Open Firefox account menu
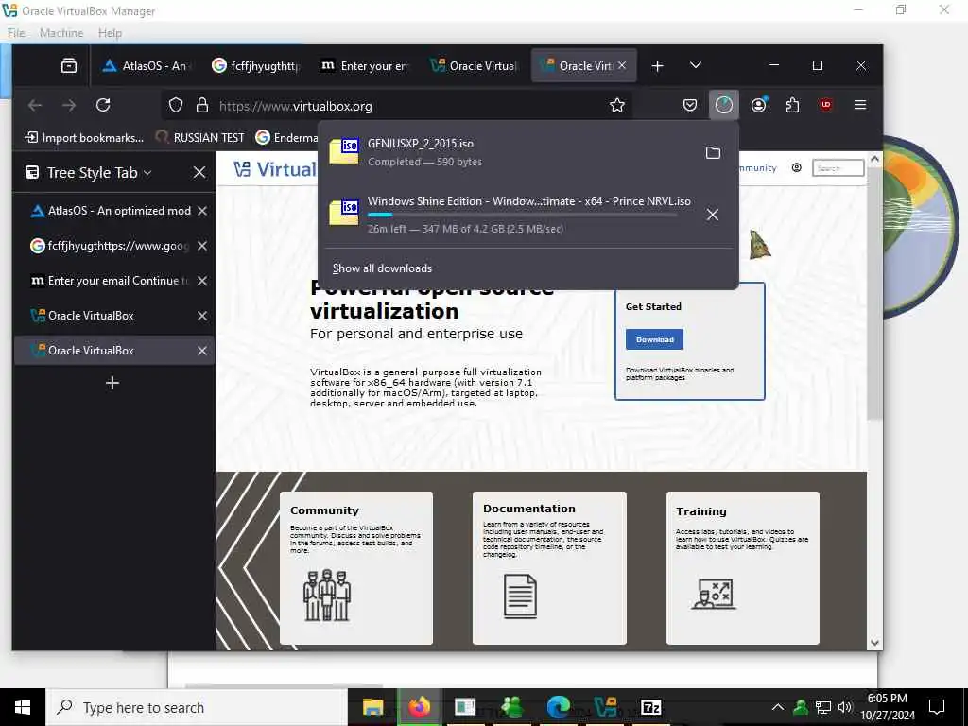The height and width of the screenshot is (726, 968). pos(758,106)
